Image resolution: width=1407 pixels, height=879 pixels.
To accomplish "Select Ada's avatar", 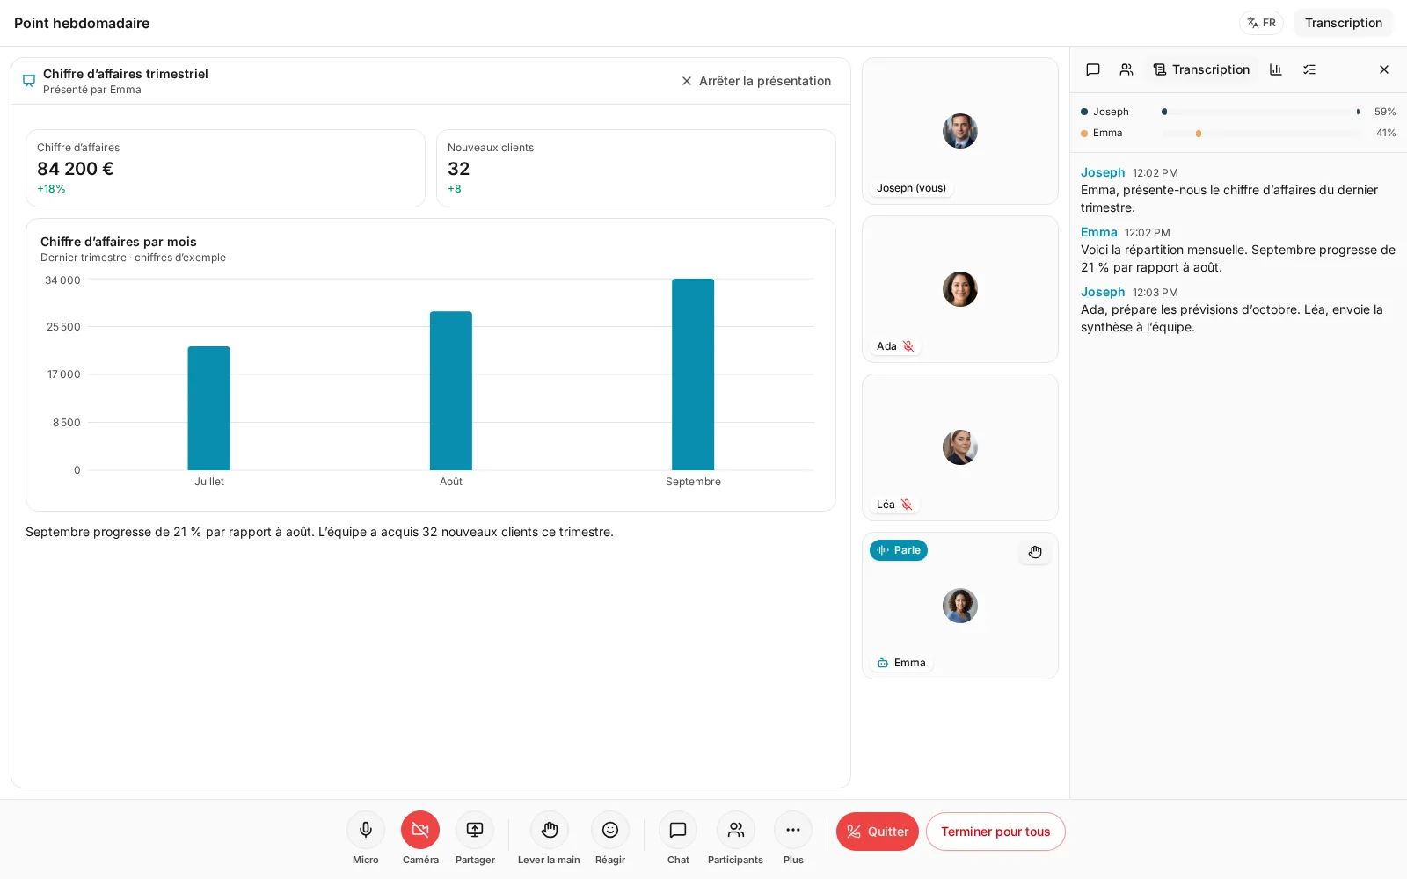I will (x=960, y=289).
